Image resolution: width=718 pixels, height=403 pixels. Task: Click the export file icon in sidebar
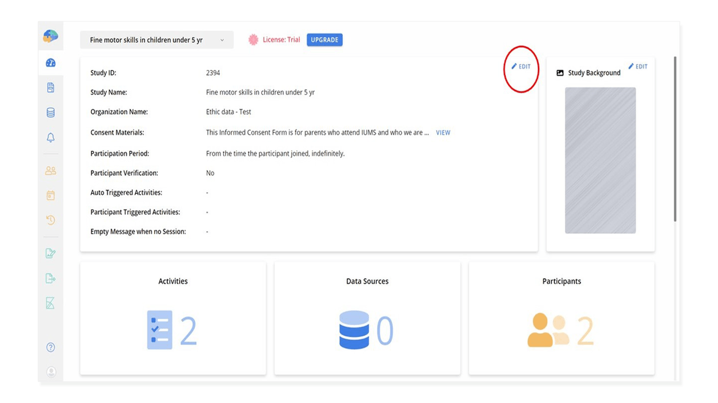tap(51, 278)
